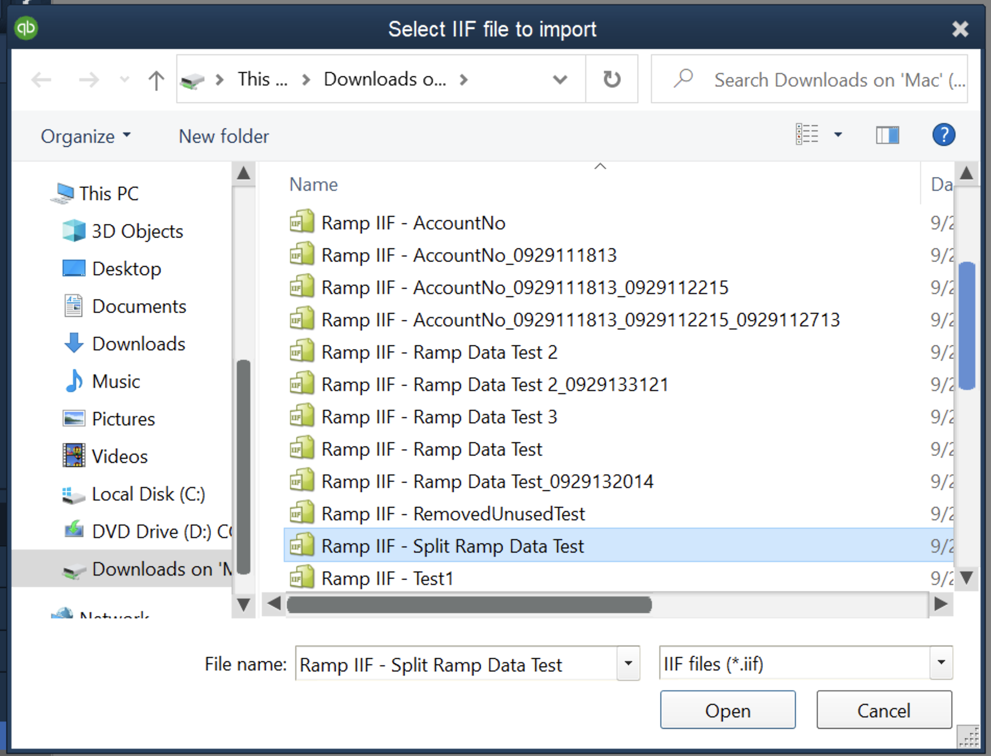Click the file list scroll up arrow
The height and width of the screenshot is (756, 991).
click(966, 173)
